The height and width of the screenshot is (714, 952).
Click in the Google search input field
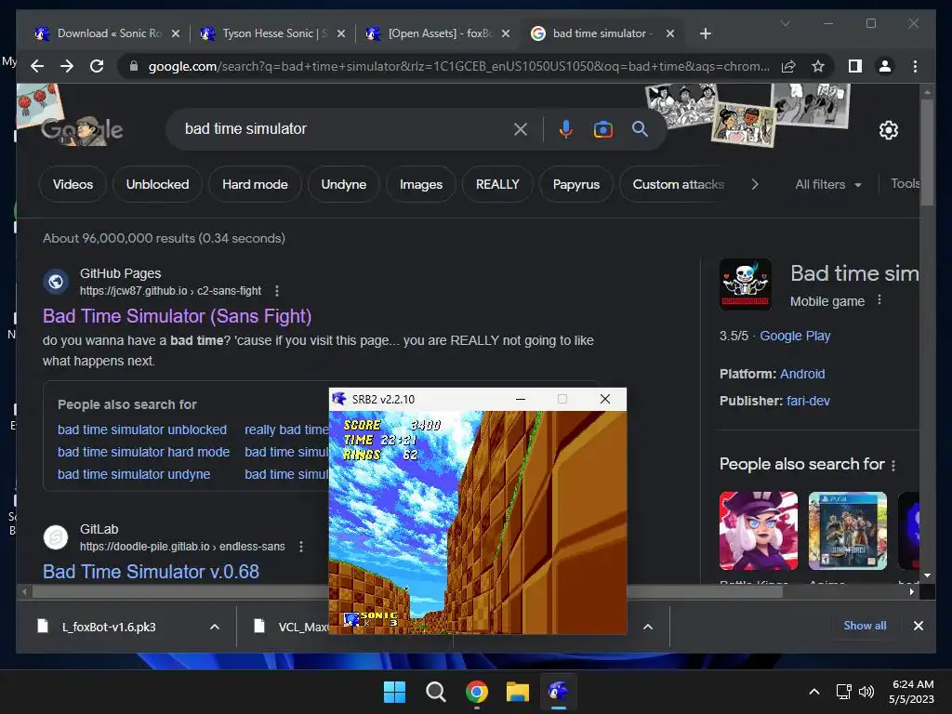(346, 128)
